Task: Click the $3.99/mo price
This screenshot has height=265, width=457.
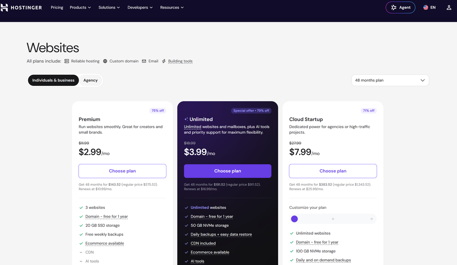Action: [199, 152]
